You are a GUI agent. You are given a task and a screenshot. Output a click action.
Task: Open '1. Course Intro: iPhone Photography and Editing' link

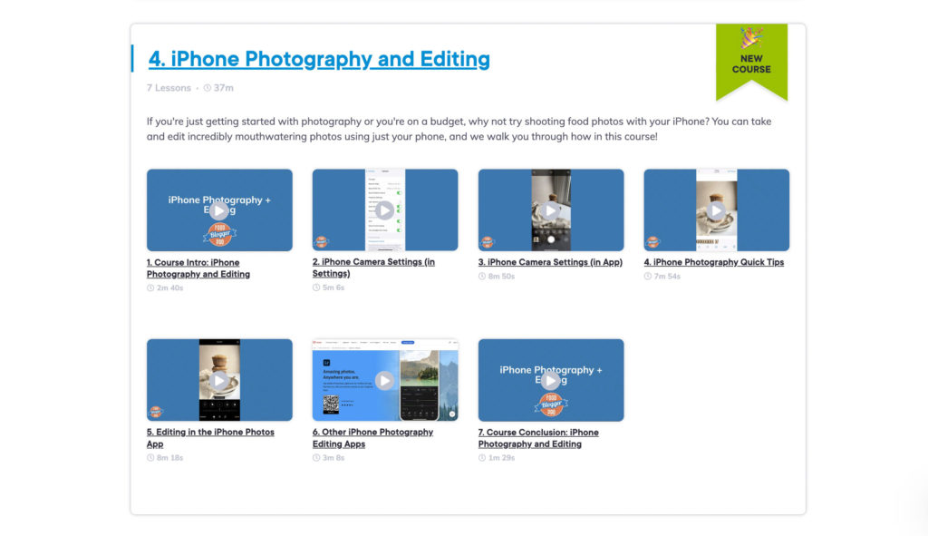[198, 268]
